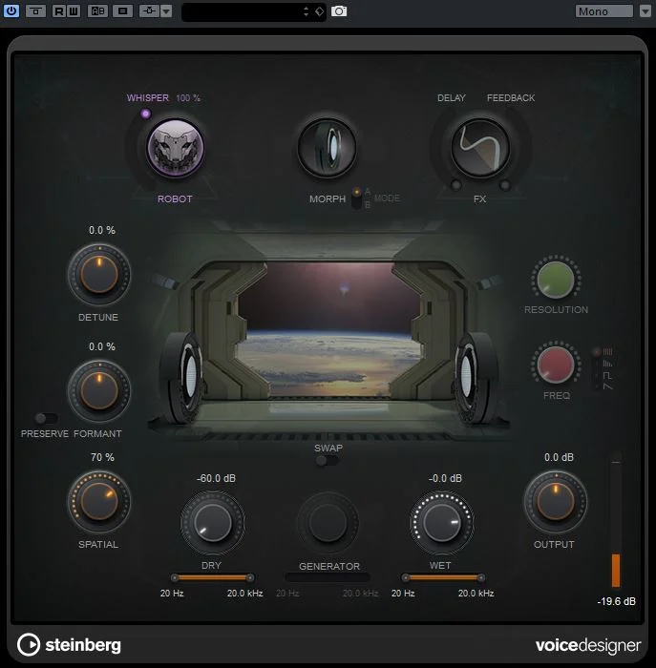Click the Spatial knob
Screen dimensions: 656x668
99,501
